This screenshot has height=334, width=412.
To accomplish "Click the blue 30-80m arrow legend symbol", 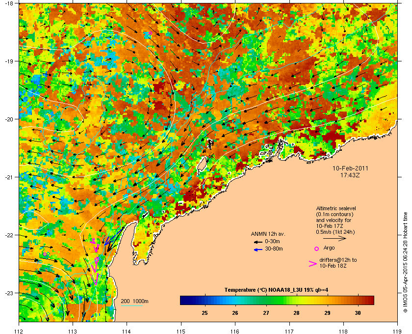I will click(x=258, y=250).
